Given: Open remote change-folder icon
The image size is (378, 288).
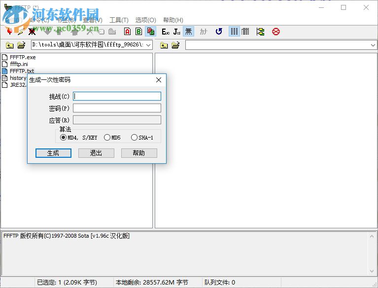Looking at the screenshot, I should click(175, 45).
